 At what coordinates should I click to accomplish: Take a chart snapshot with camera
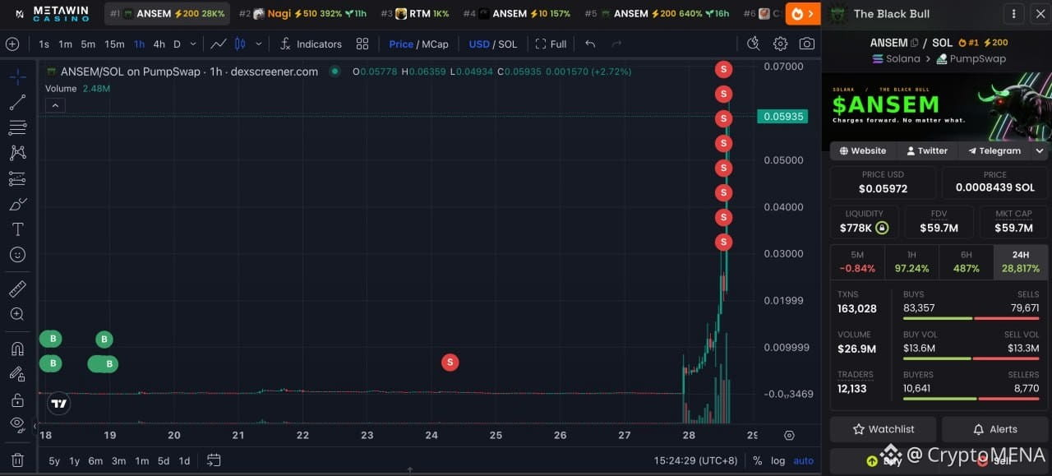tap(807, 44)
